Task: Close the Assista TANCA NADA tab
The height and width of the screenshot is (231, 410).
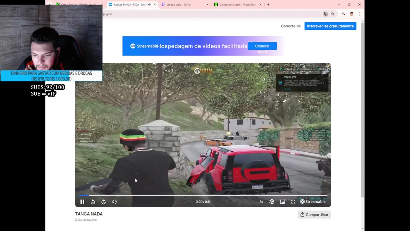Action: [155, 4]
